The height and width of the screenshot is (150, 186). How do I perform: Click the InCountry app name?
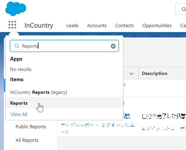pos(39,25)
